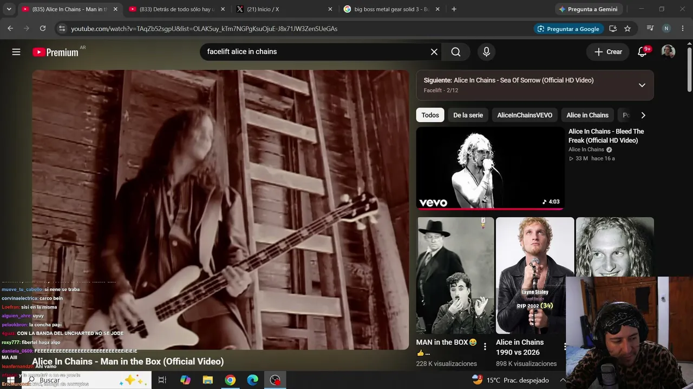
Task: Open Windows Task View
Action: (162, 380)
